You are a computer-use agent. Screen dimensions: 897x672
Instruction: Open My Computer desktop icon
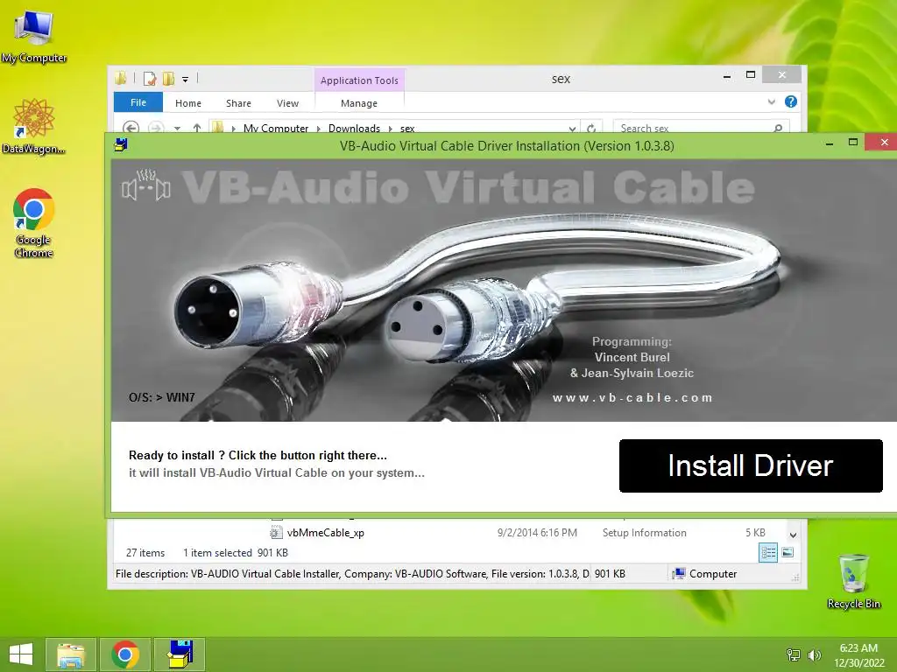click(x=34, y=38)
